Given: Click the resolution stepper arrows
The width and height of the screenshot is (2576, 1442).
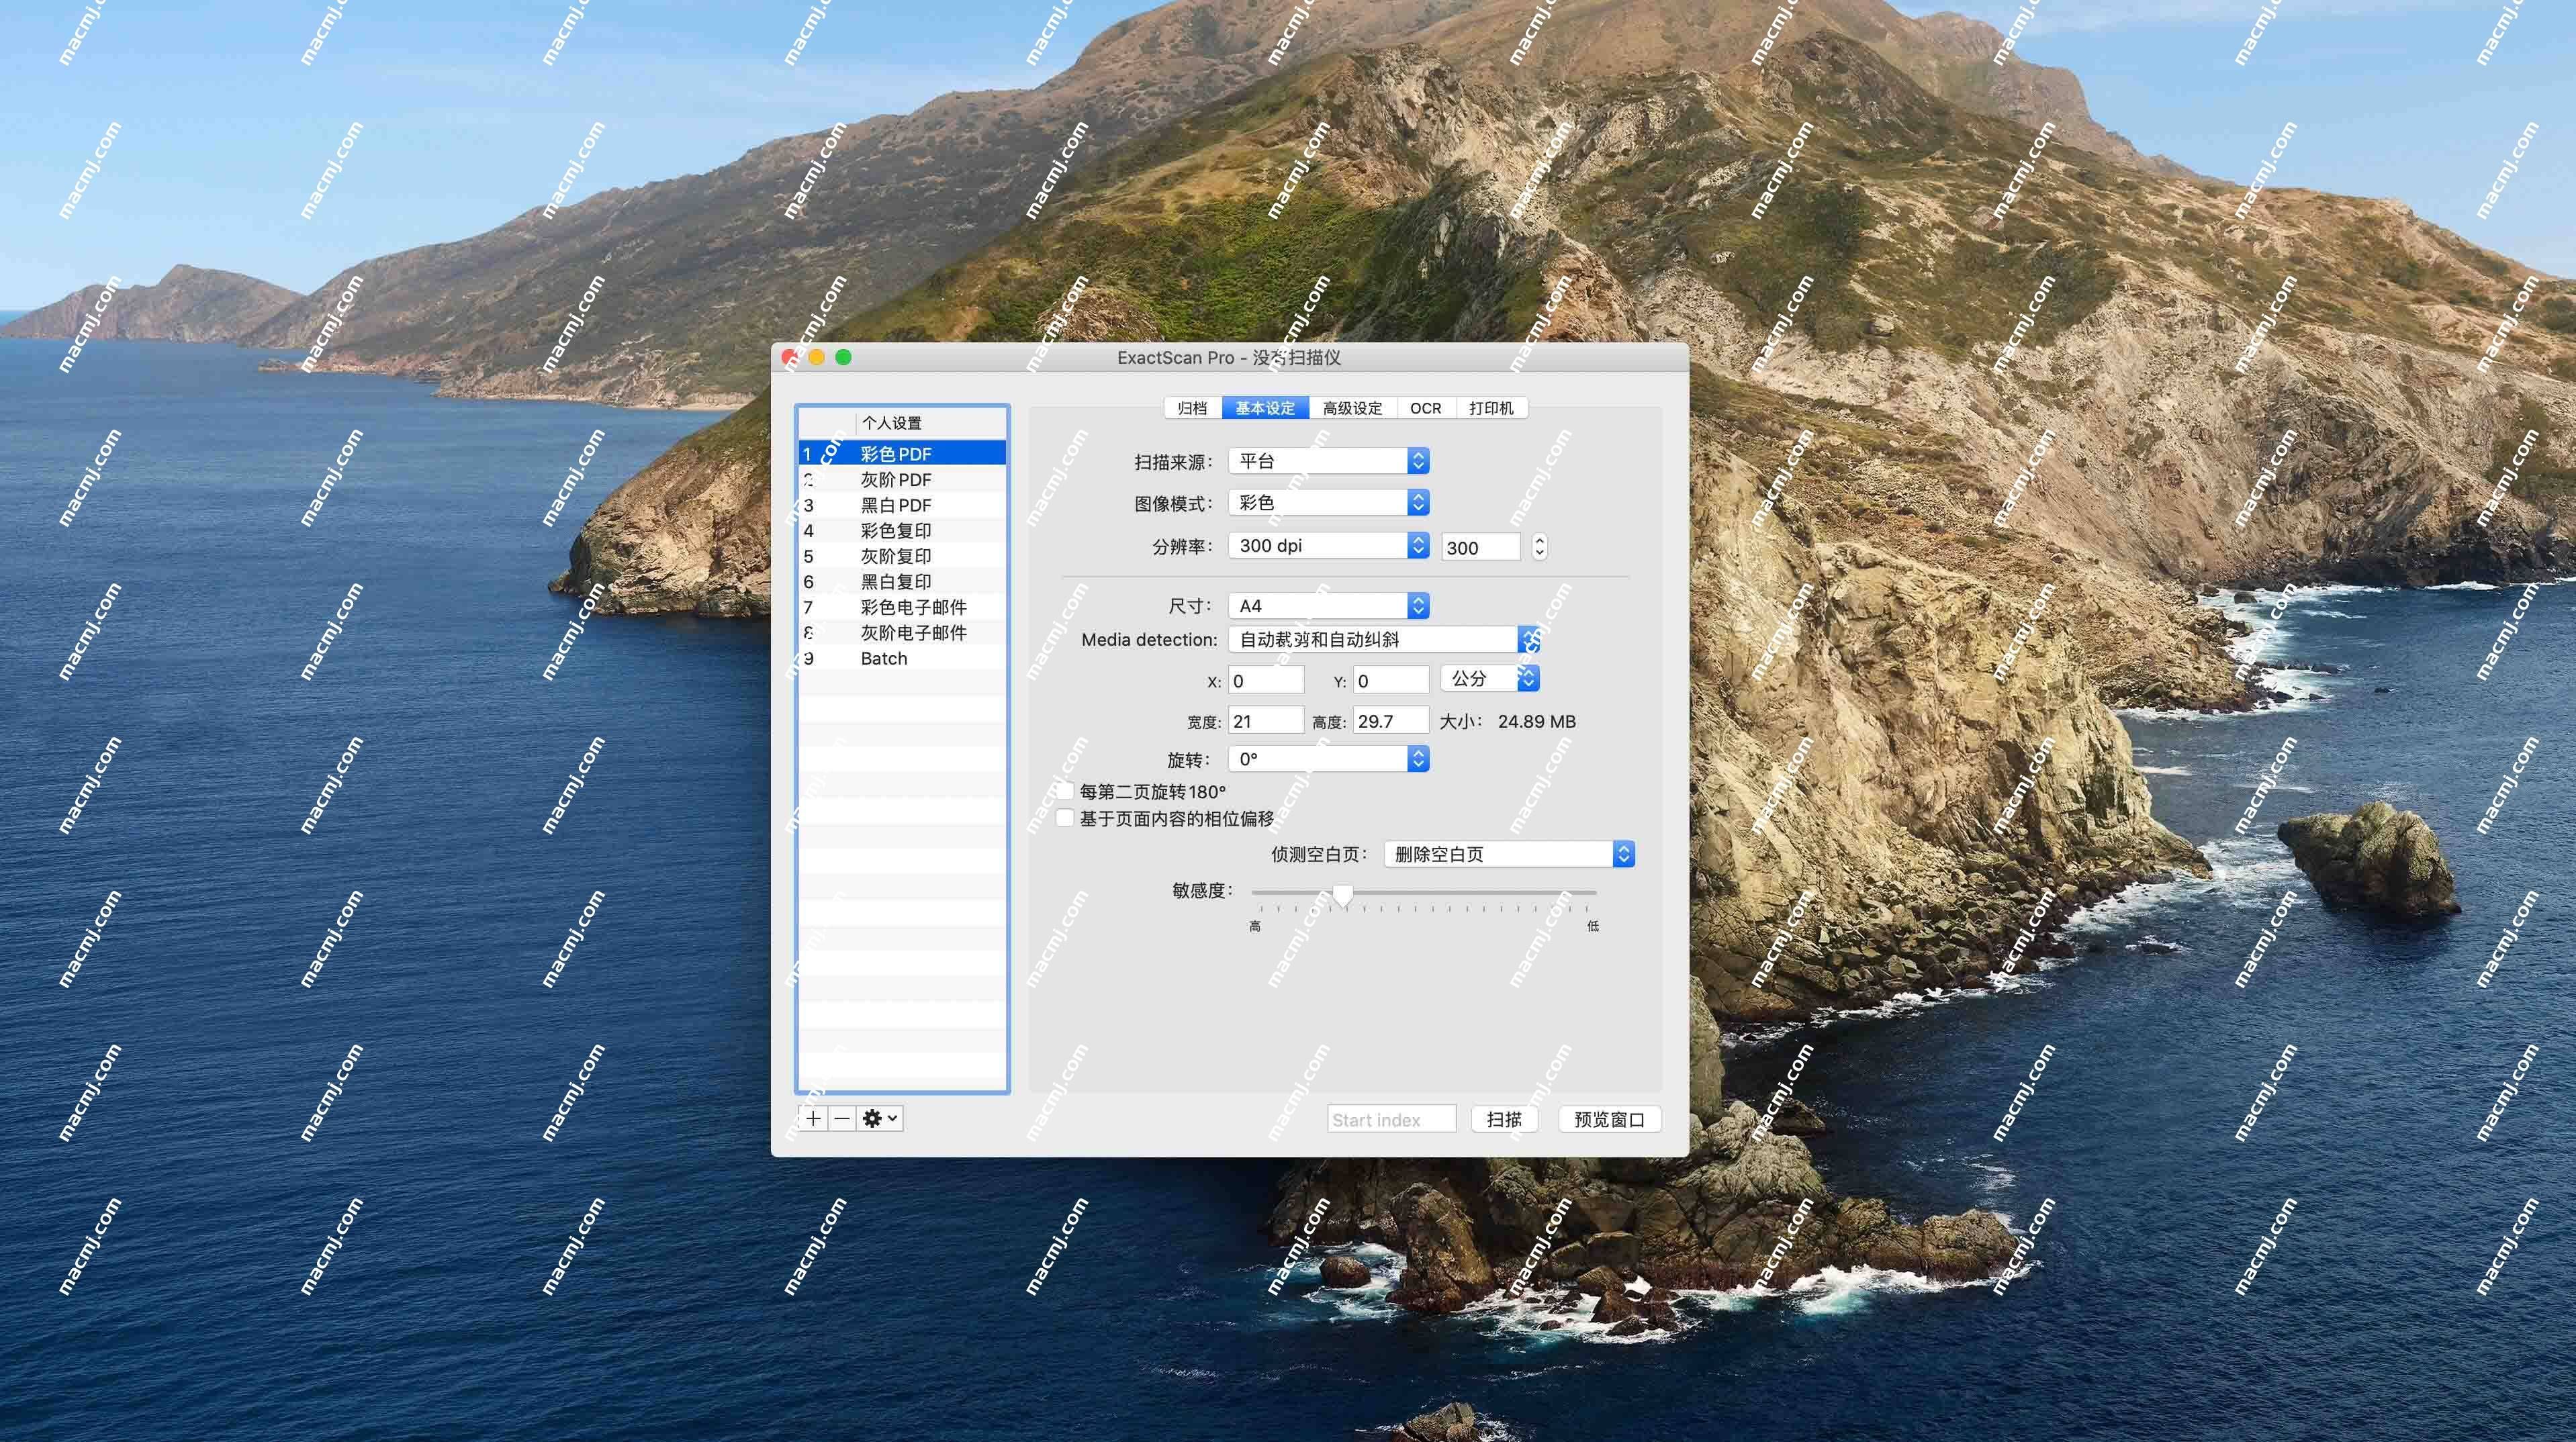Looking at the screenshot, I should [1539, 547].
